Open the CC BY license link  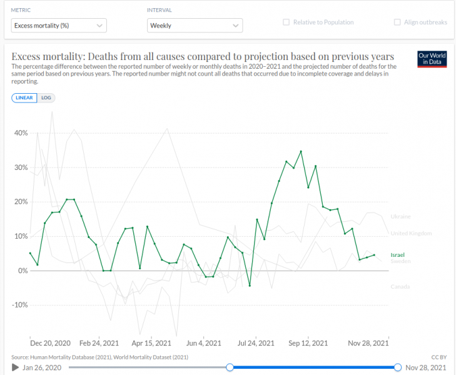[440, 357]
